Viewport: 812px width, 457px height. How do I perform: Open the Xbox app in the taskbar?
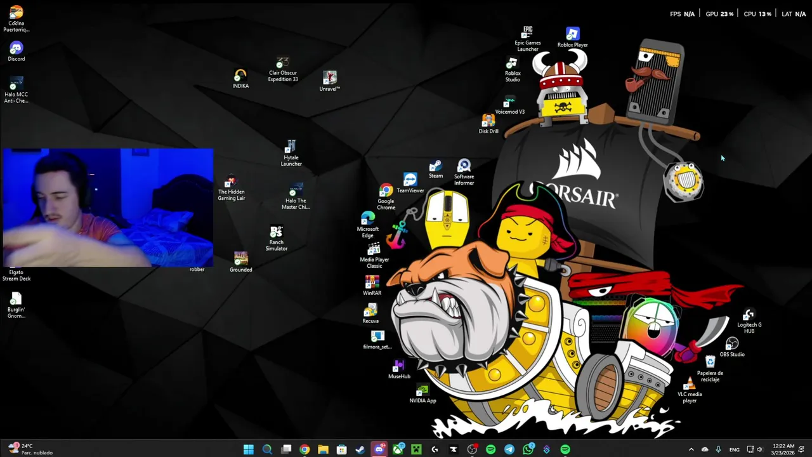(398, 449)
